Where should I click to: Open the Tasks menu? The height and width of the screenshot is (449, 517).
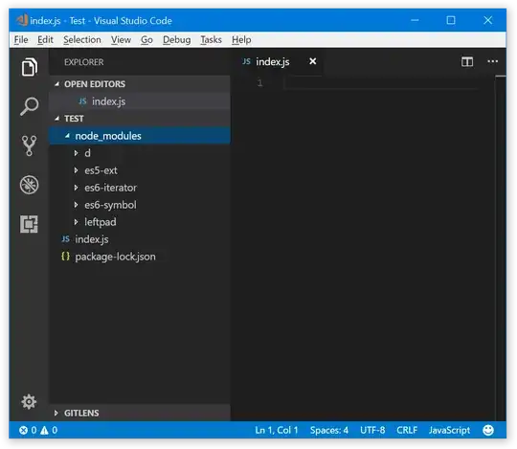click(x=211, y=40)
